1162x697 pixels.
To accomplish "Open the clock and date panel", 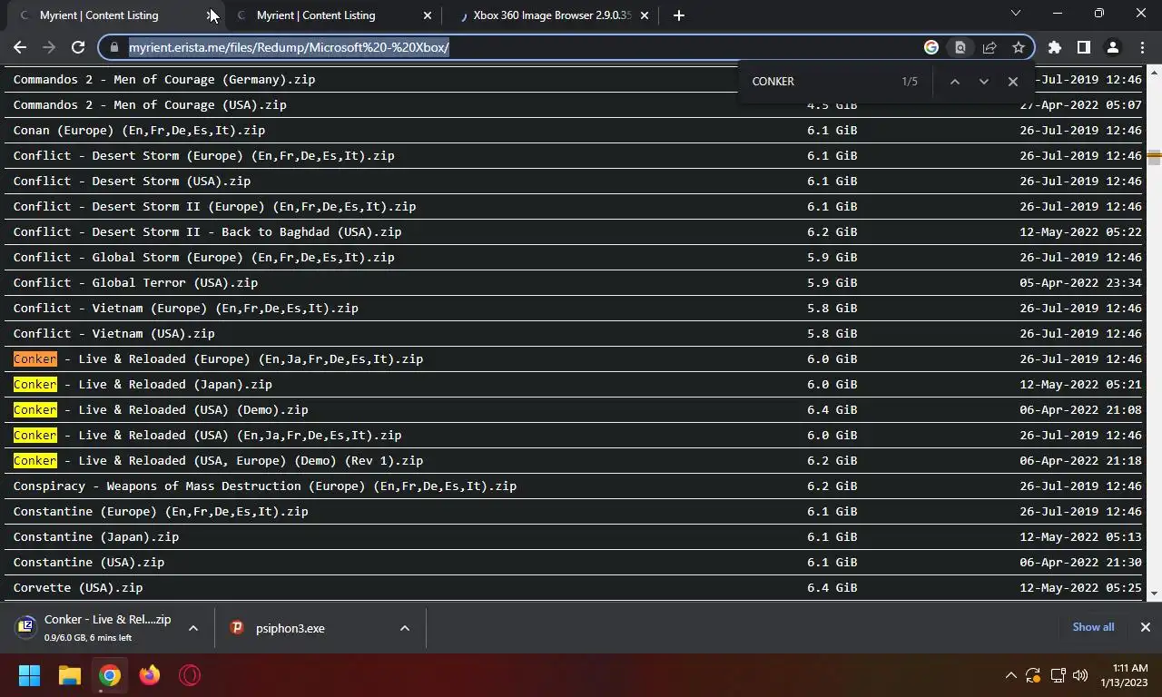I will coord(1124,675).
